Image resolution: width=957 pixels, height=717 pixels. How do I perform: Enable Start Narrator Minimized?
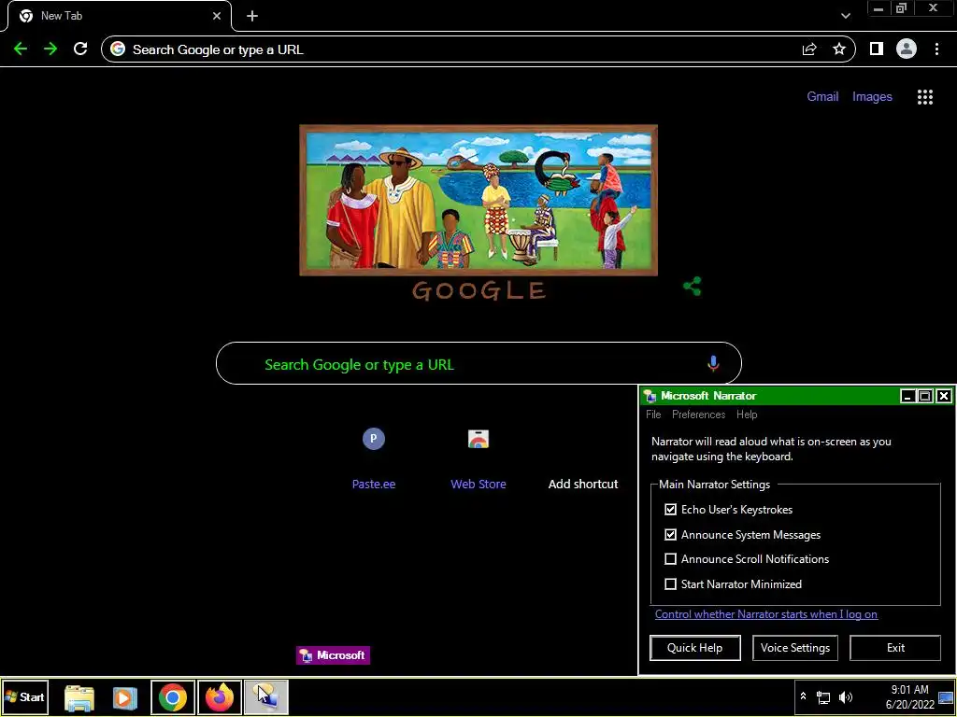click(x=670, y=584)
